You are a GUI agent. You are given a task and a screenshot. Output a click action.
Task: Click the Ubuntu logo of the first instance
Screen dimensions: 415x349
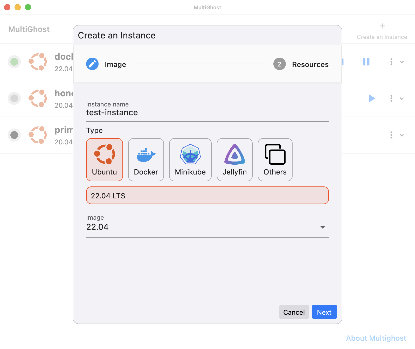[x=38, y=62]
